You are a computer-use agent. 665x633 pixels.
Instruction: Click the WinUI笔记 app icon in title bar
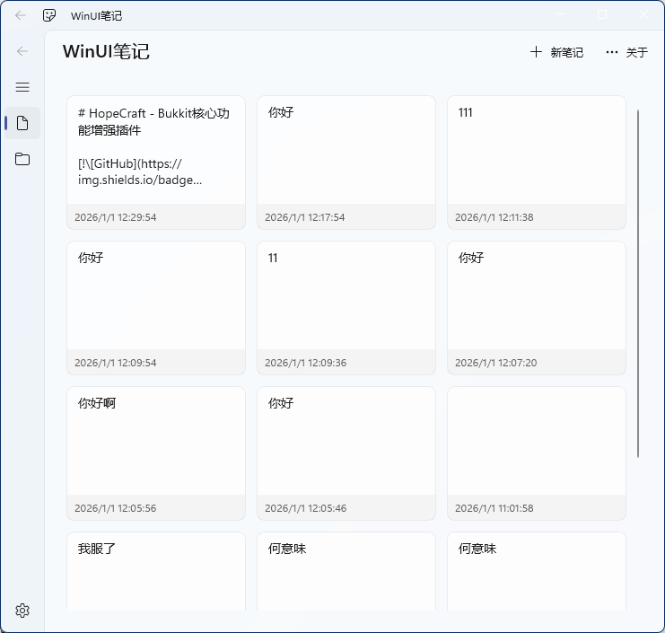(50, 15)
